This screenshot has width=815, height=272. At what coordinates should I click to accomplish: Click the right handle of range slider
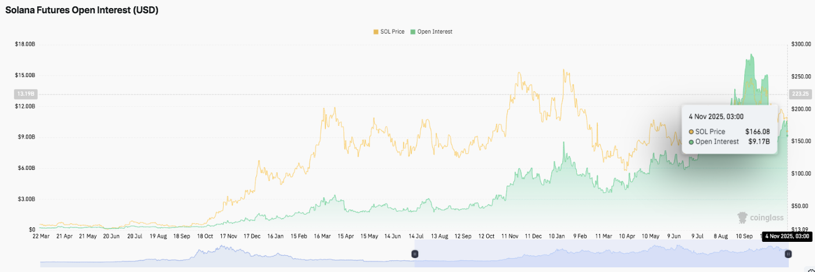[788, 254]
